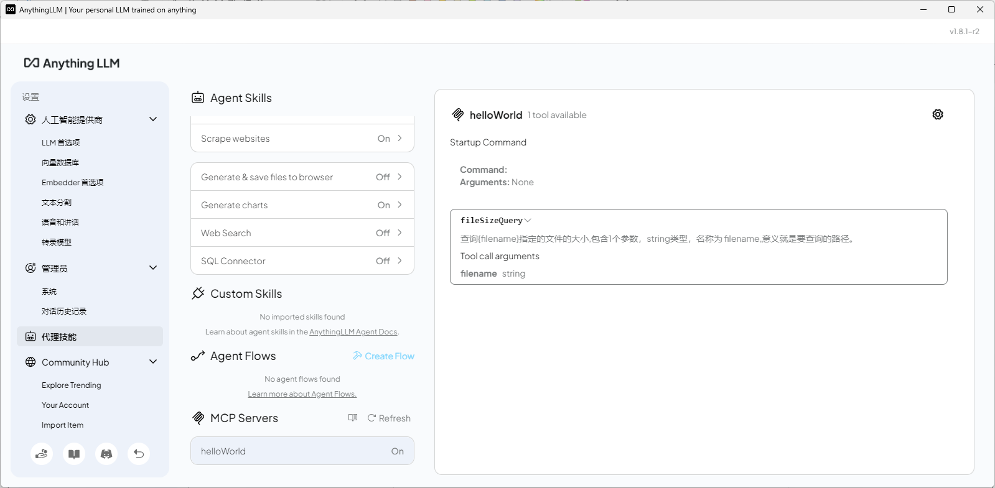Toggle SQL Connector Off status
Viewport: 995px width, 488px height.
click(x=383, y=261)
